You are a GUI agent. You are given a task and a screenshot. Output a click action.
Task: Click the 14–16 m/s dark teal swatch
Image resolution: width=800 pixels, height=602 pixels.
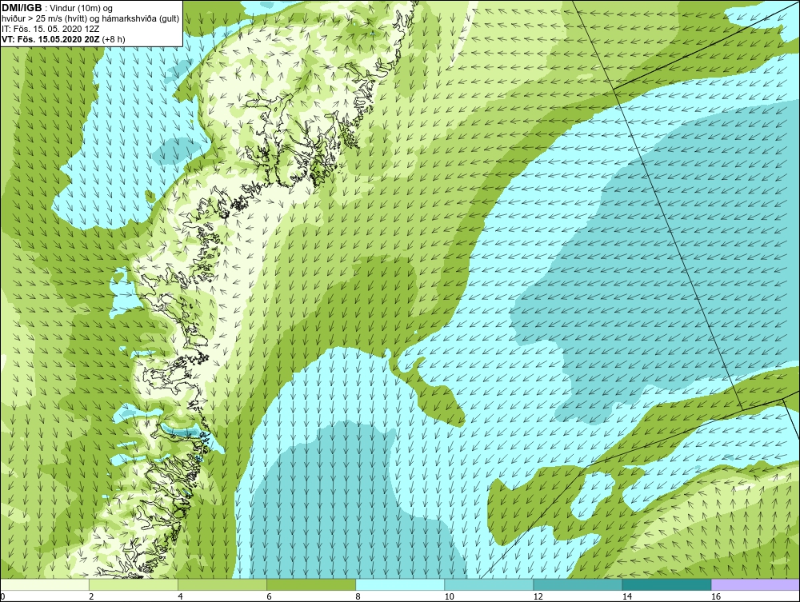(x=666, y=584)
